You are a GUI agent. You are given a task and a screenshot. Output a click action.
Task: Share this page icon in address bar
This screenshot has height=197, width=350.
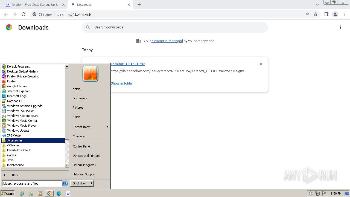click(x=307, y=15)
